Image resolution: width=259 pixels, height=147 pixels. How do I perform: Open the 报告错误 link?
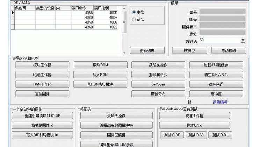220,102
